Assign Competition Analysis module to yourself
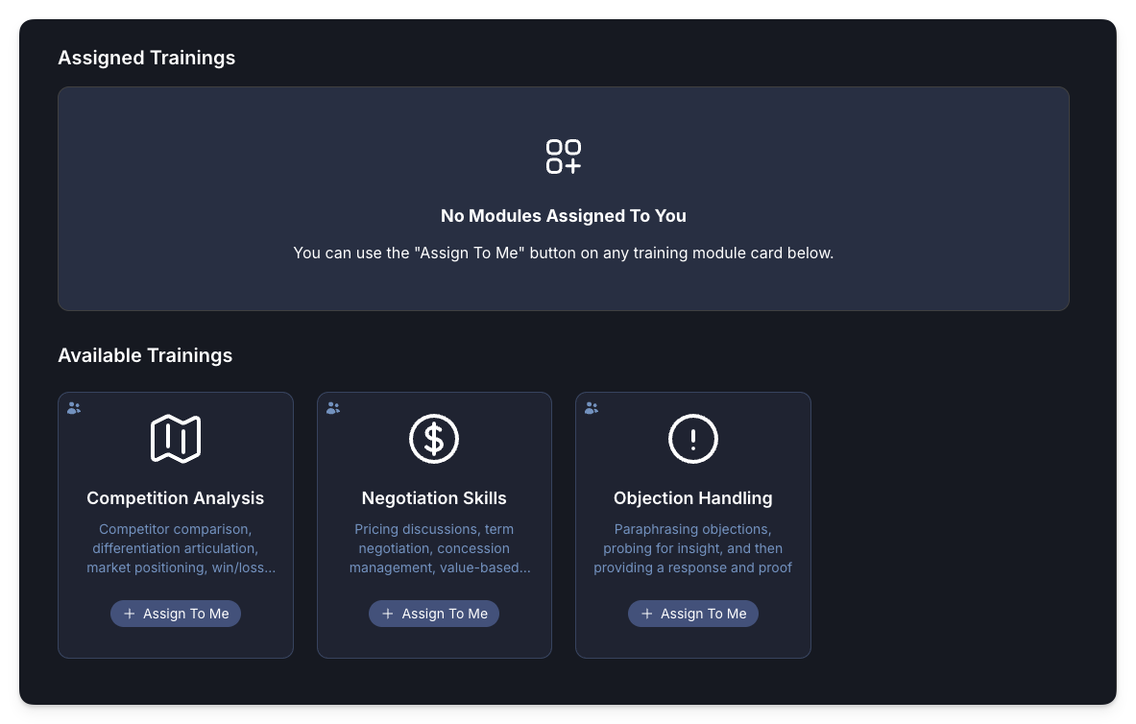Image resolution: width=1136 pixels, height=724 pixels. [x=176, y=613]
